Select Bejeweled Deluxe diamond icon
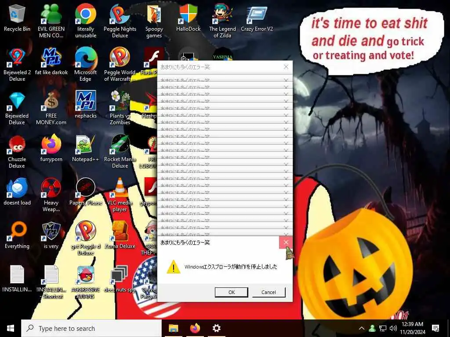The width and height of the screenshot is (450, 337). pos(17,108)
